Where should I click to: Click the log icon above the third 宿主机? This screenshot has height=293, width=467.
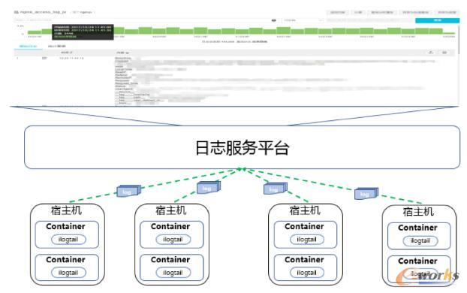point(276,189)
